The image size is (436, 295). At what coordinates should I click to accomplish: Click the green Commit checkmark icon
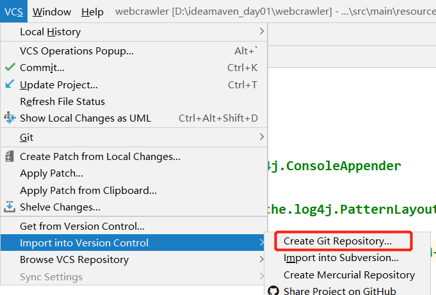click(10, 67)
